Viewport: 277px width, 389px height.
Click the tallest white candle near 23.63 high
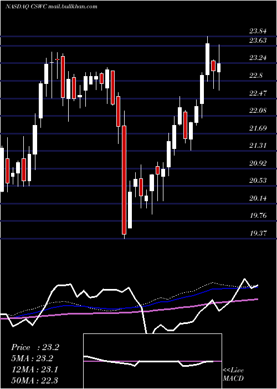point(208,59)
